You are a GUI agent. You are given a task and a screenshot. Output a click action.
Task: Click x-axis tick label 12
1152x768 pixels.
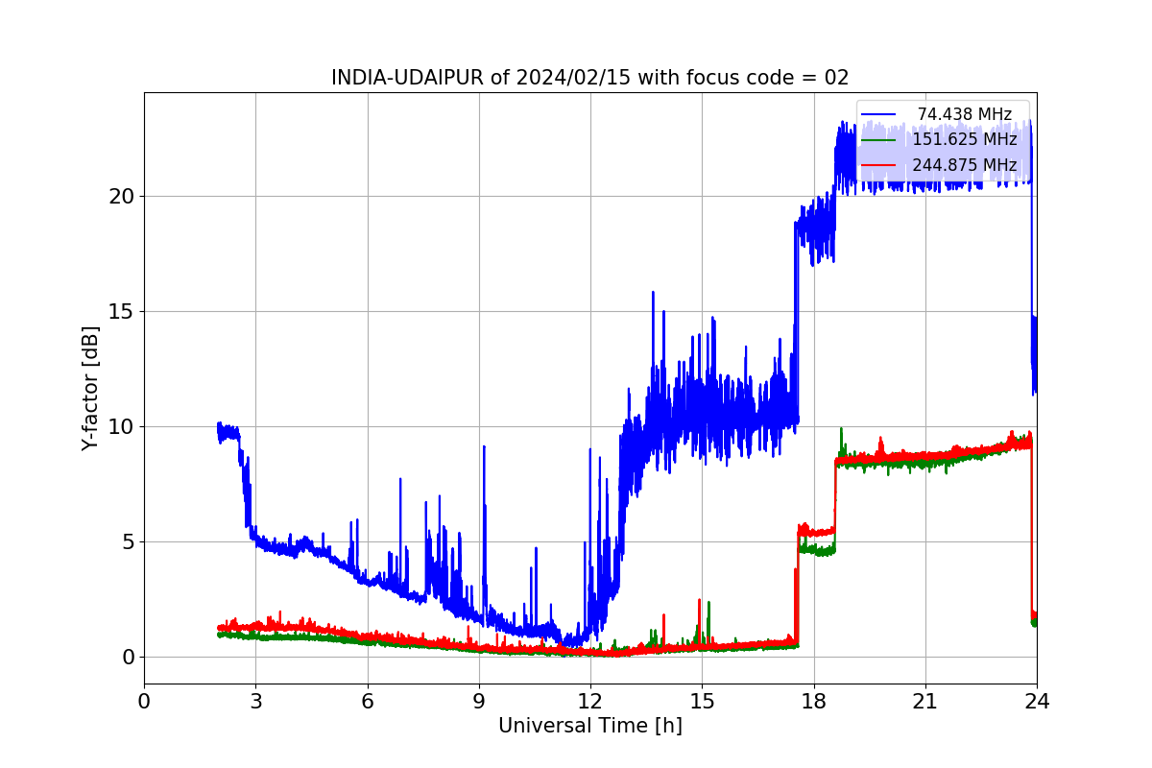(590, 701)
